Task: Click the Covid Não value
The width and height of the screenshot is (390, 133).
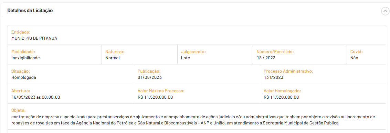Action: coord(354,58)
